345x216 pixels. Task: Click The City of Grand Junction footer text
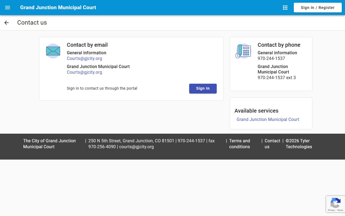[x=50, y=144]
